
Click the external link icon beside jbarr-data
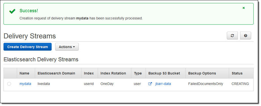click(150, 84)
